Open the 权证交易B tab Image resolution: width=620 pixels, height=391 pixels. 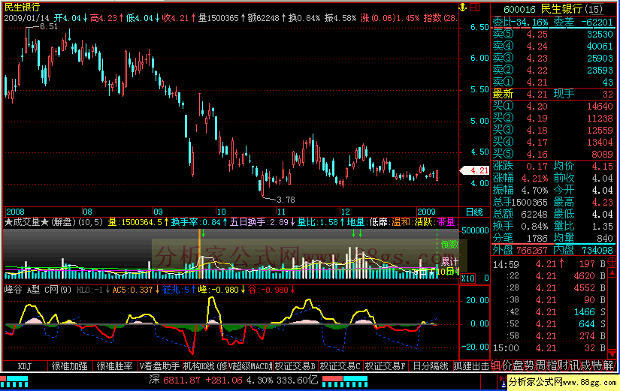coord(295,366)
